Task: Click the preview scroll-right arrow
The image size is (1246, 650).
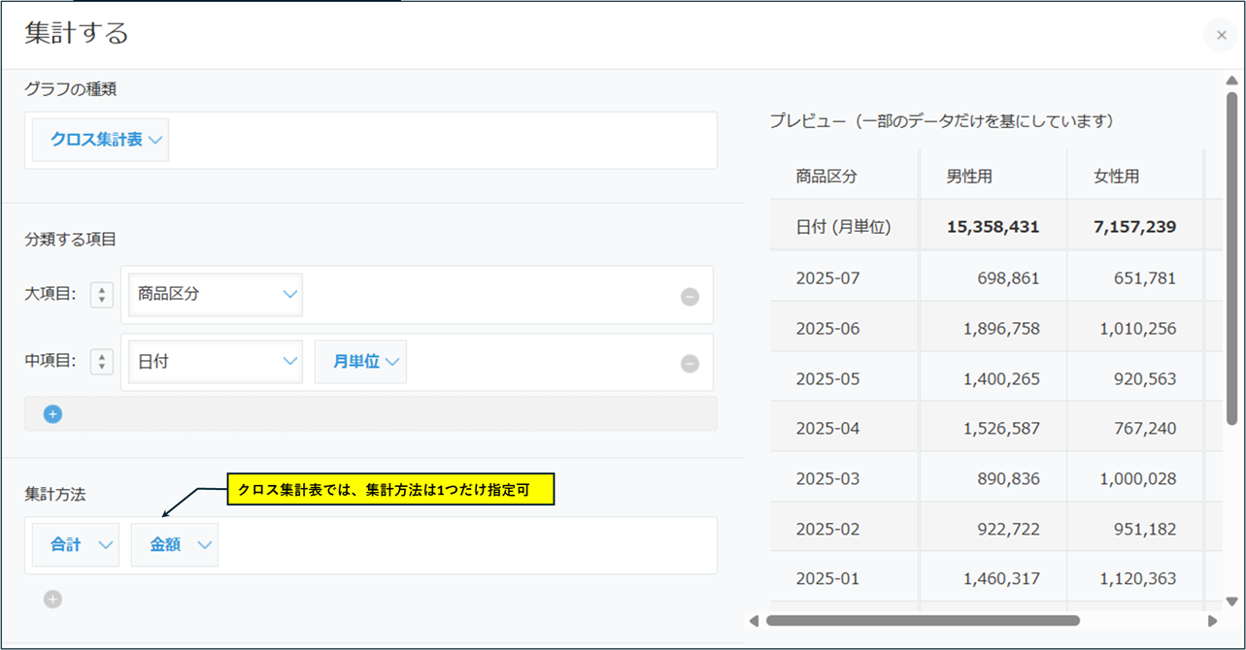Action: coord(1212,620)
